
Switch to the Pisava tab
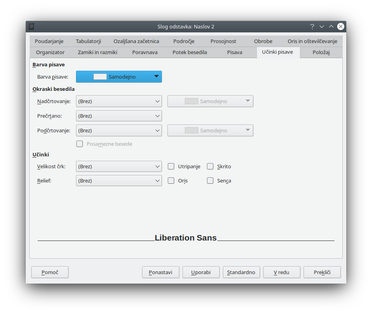pos(235,52)
